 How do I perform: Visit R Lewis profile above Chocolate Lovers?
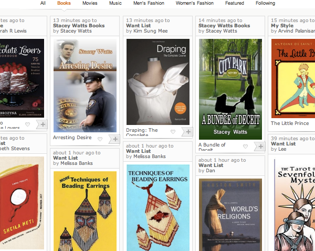click(x=13, y=31)
